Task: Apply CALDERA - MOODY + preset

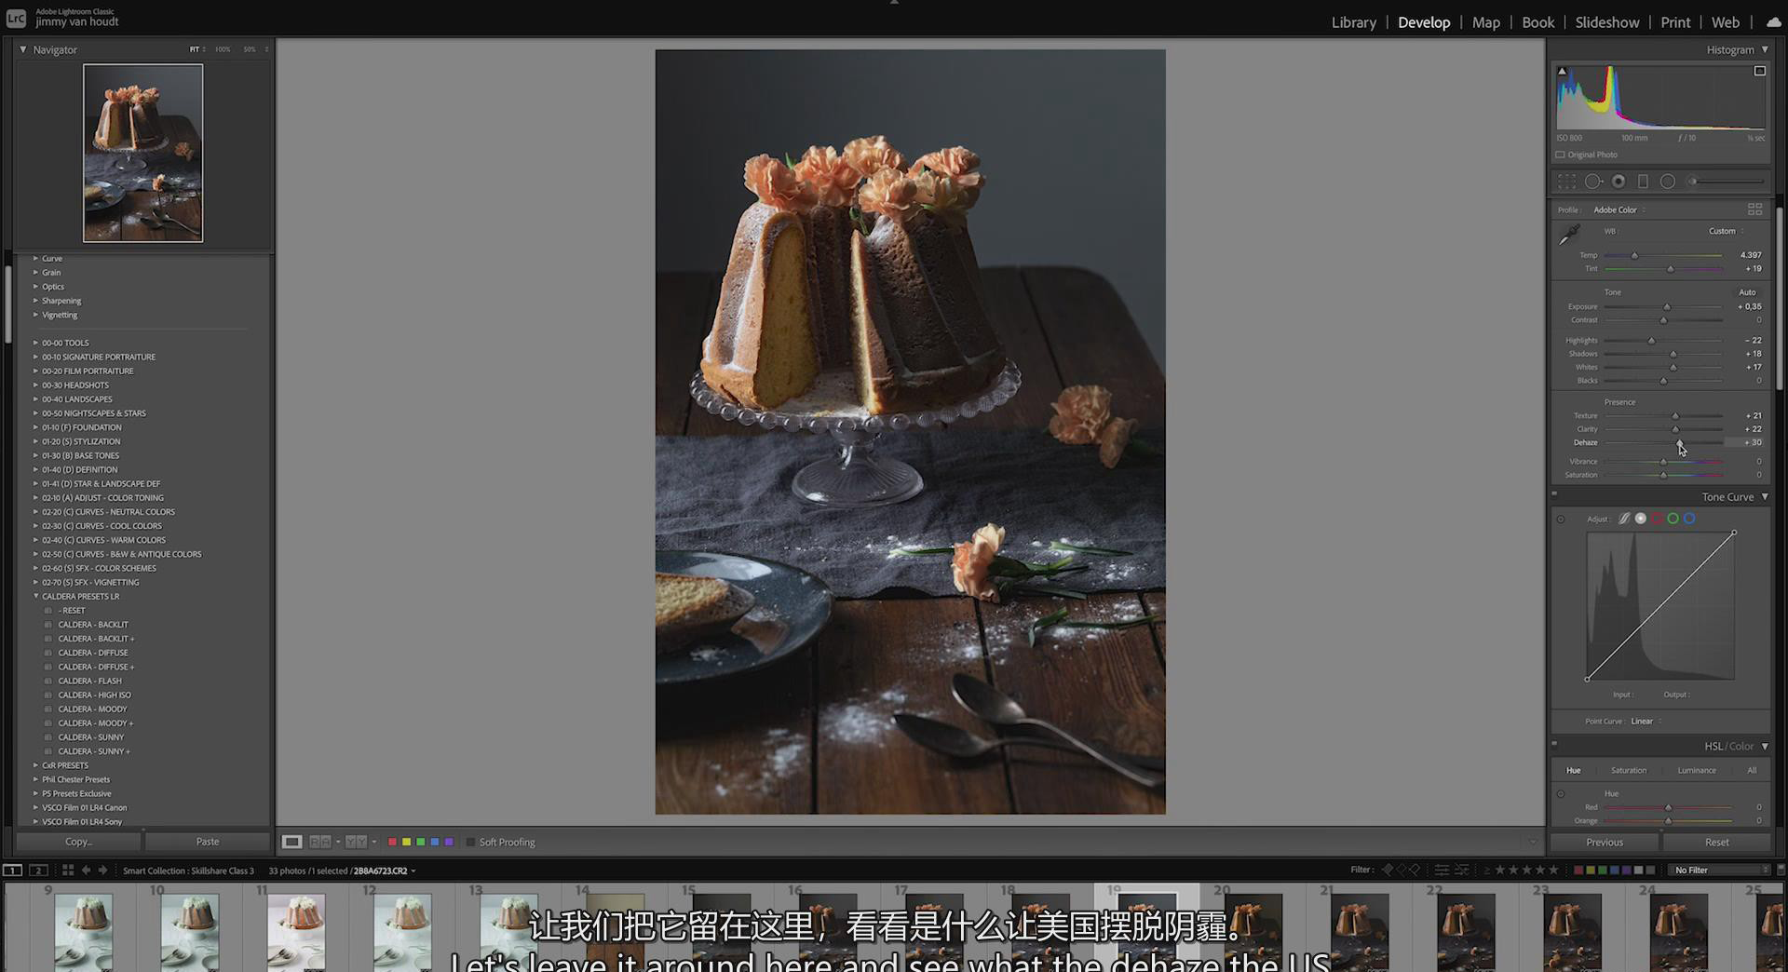Action: (x=96, y=722)
